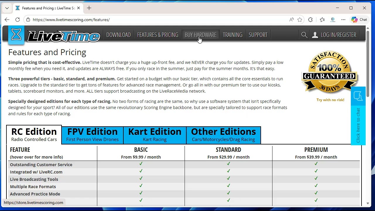Go to Buy Hardware page
The width and height of the screenshot is (375, 211).
point(200,35)
